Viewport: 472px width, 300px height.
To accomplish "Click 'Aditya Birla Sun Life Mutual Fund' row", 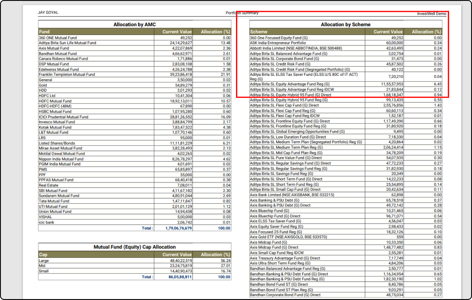I will click(x=135, y=43).
